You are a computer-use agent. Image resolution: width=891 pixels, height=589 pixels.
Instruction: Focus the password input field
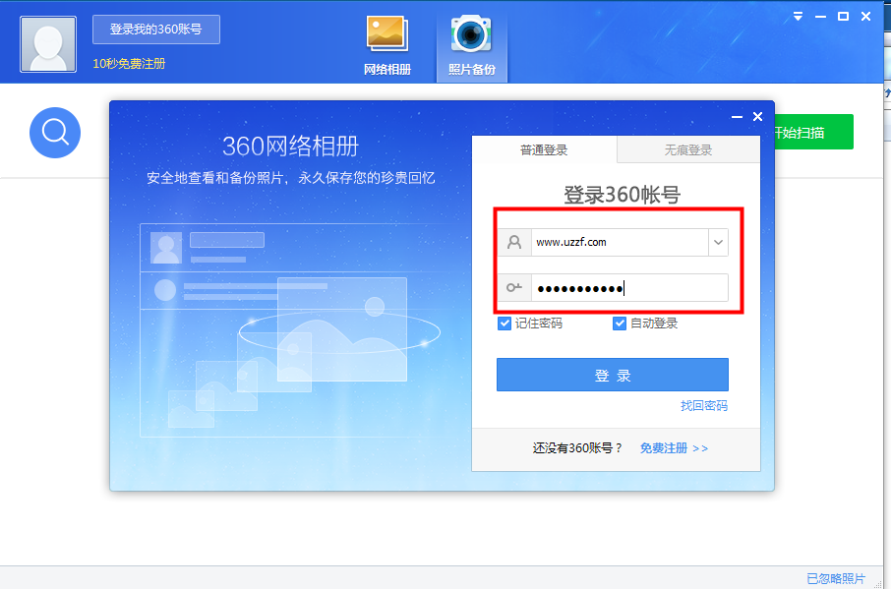[x=629, y=287]
